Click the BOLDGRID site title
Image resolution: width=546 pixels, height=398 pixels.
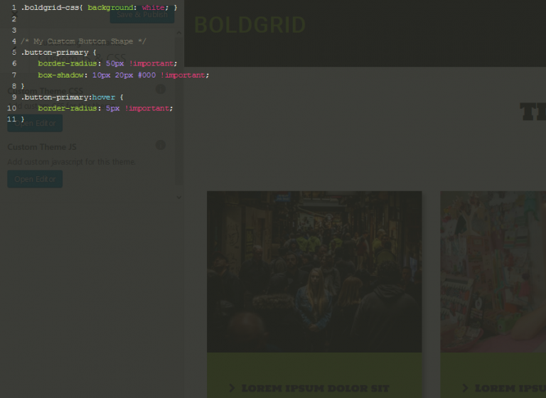click(249, 25)
